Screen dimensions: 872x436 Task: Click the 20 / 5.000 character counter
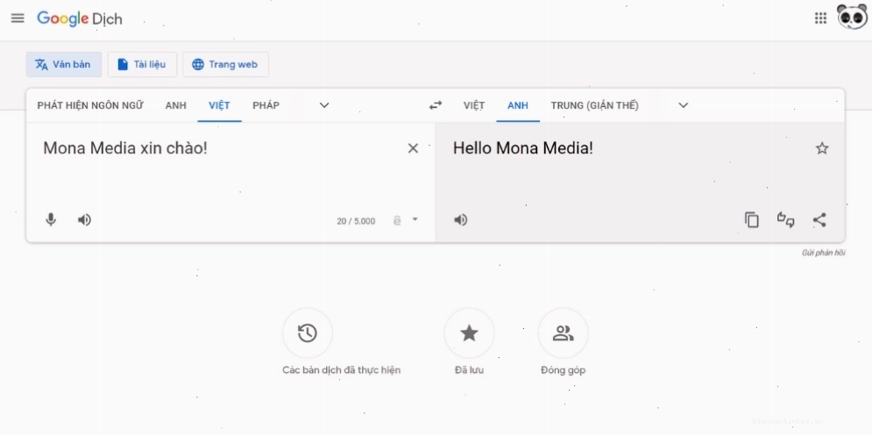356,221
